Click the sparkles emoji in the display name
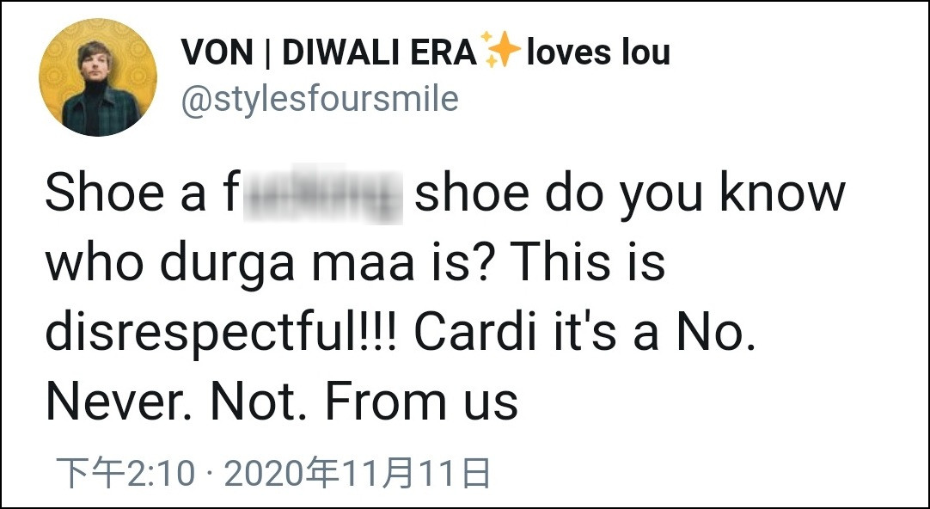 [x=501, y=53]
